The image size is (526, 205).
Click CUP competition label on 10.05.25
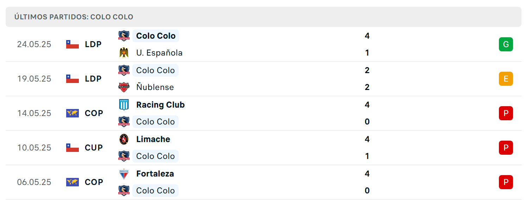[94, 148]
